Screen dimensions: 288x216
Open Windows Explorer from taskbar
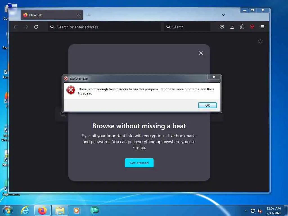60,210
